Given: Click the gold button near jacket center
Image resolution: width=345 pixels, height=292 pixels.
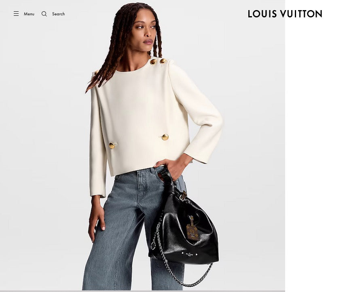Looking at the screenshot, I should click(x=165, y=137).
